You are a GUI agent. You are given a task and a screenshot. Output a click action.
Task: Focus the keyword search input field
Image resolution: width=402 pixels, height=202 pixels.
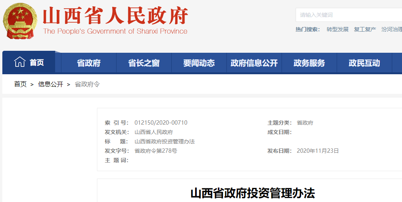point(348,15)
